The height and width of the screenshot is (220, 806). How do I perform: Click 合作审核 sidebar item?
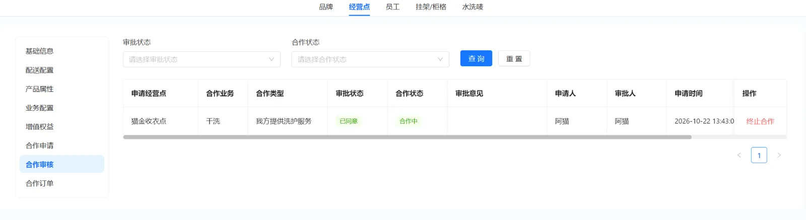click(62, 164)
